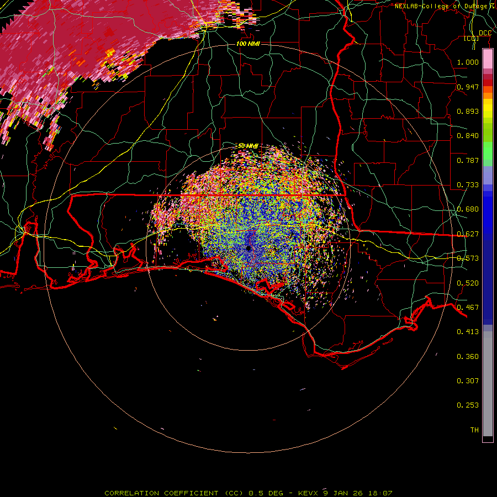Click the black radar site dot at center
The image size is (497, 497).
248,248
